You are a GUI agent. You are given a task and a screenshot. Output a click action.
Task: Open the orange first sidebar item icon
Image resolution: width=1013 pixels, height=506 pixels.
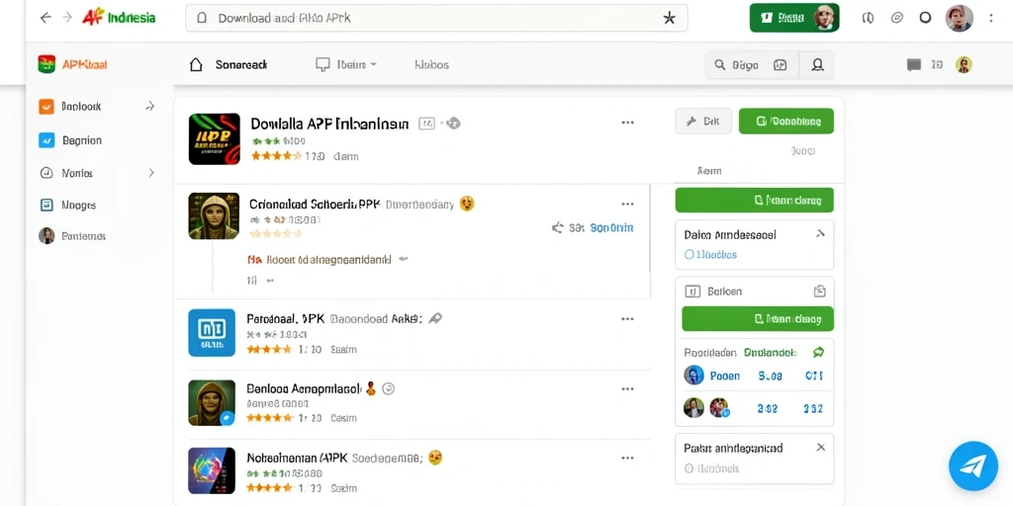(46, 107)
